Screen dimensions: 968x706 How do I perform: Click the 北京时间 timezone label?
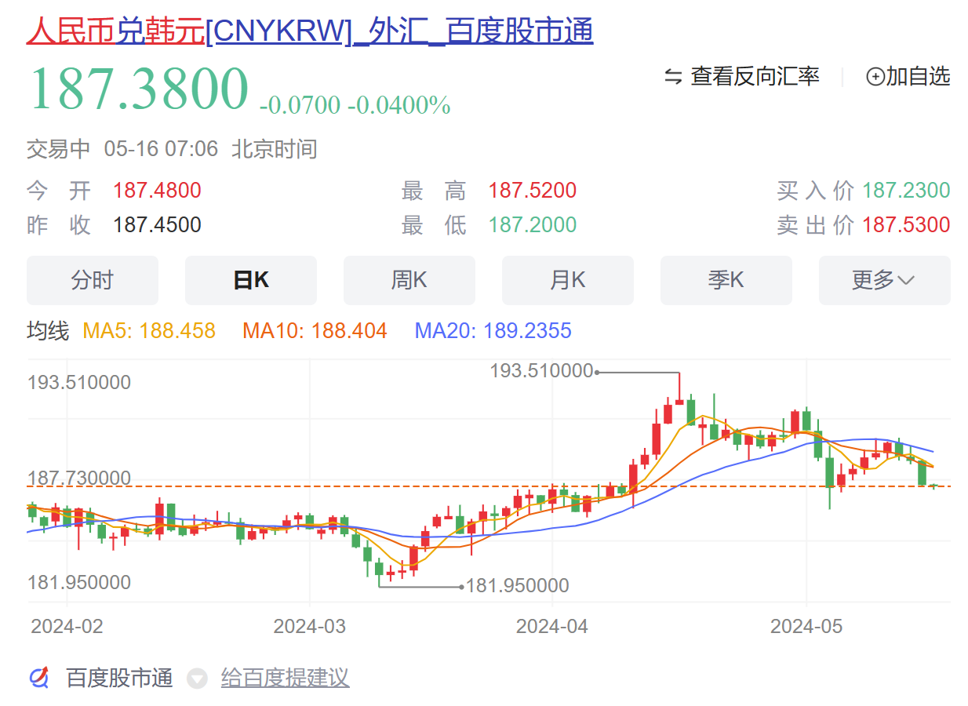[x=275, y=149]
